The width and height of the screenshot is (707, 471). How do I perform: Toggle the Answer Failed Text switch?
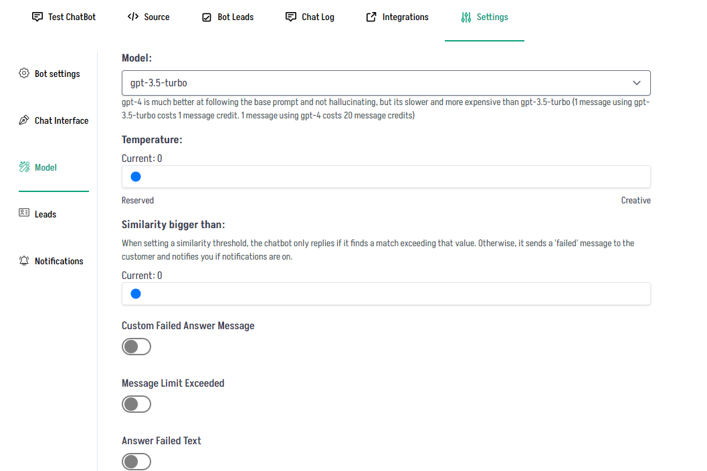pyautogui.click(x=136, y=462)
